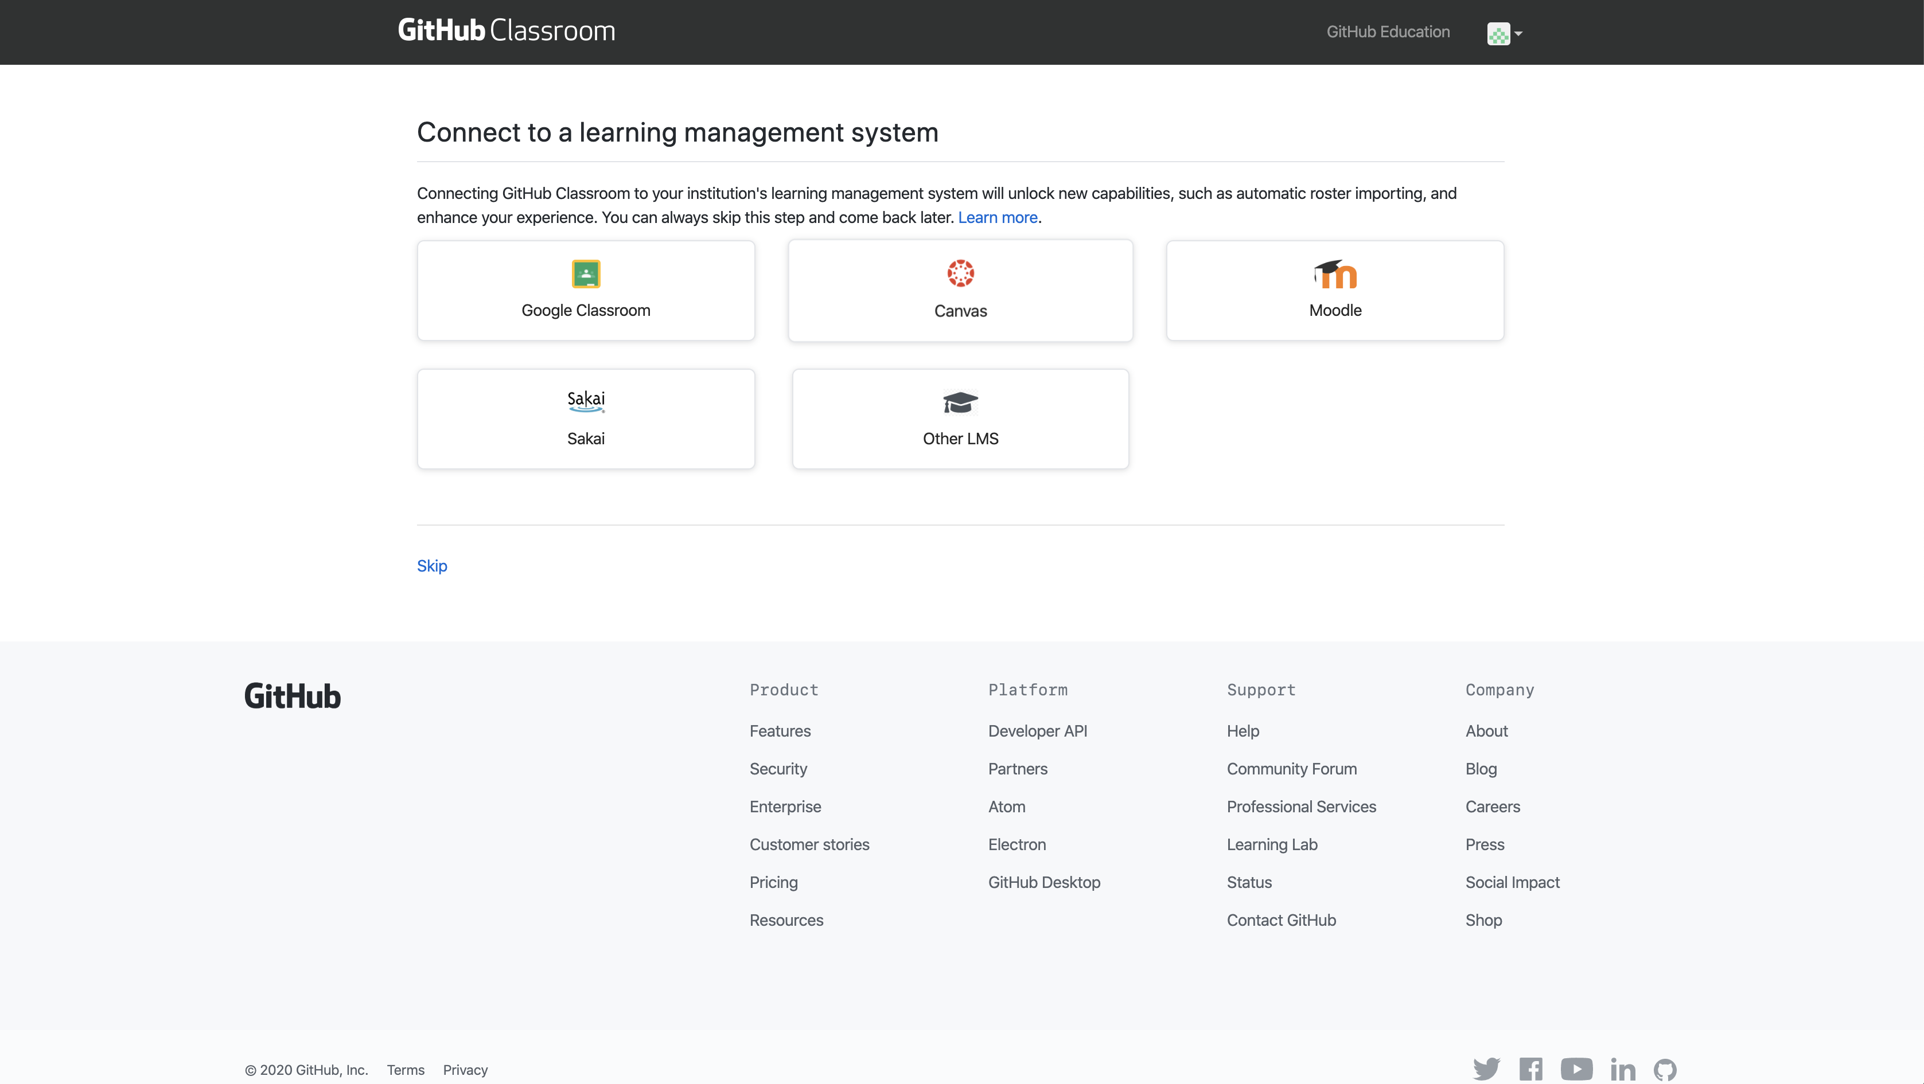Open Customer stories footer link
This screenshot has height=1084, width=1924.
[x=809, y=844]
